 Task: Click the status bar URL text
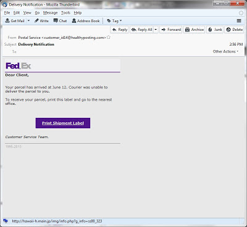(57, 221)
